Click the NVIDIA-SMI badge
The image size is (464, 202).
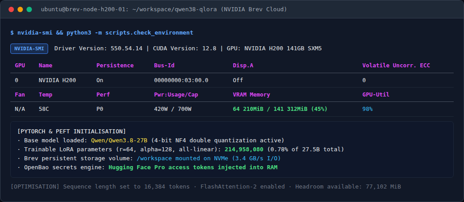(x=29, y=48)
